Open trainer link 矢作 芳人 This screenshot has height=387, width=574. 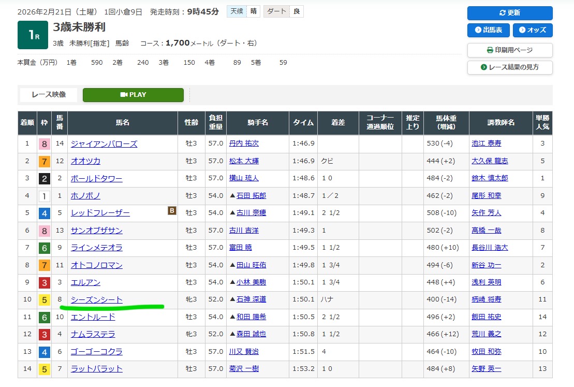click(x=486, y=213)
